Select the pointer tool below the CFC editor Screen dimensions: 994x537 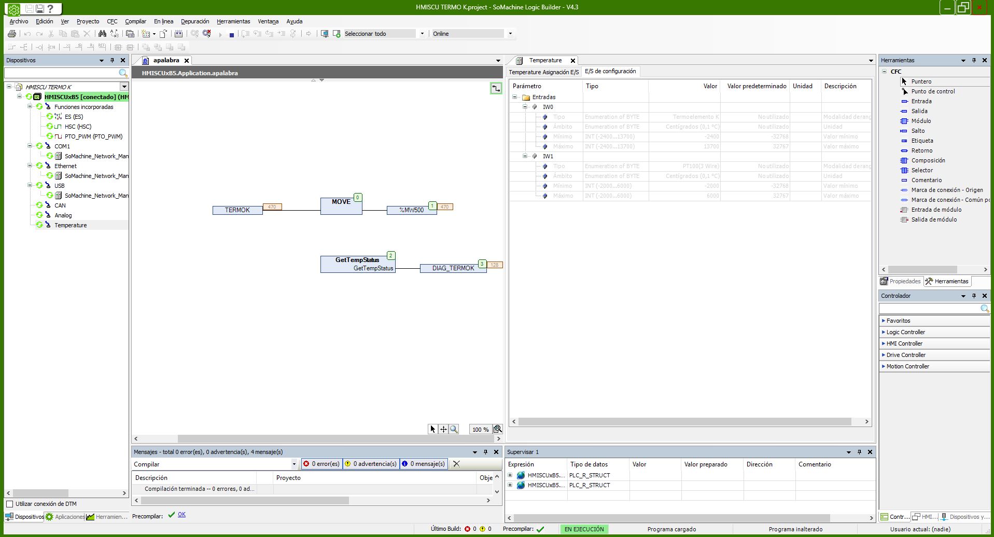click(x=433, y=429)
